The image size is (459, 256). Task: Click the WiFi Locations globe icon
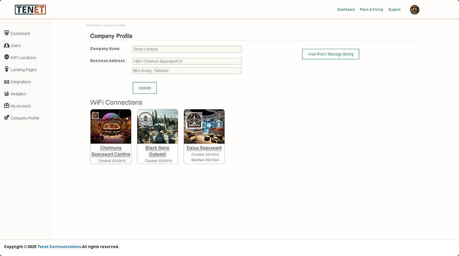pyautogui.click(x=7, y=57)
